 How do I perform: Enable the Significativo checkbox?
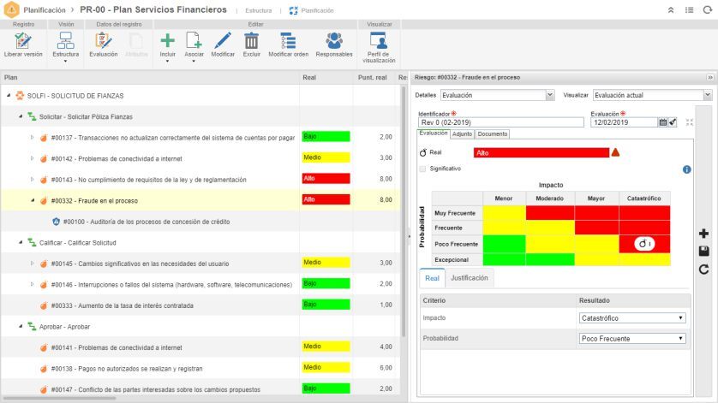422,169
